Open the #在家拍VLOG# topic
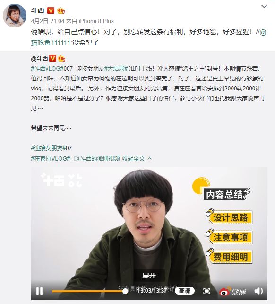This screenshot has height=304, width=275. [x=51, y=159]
